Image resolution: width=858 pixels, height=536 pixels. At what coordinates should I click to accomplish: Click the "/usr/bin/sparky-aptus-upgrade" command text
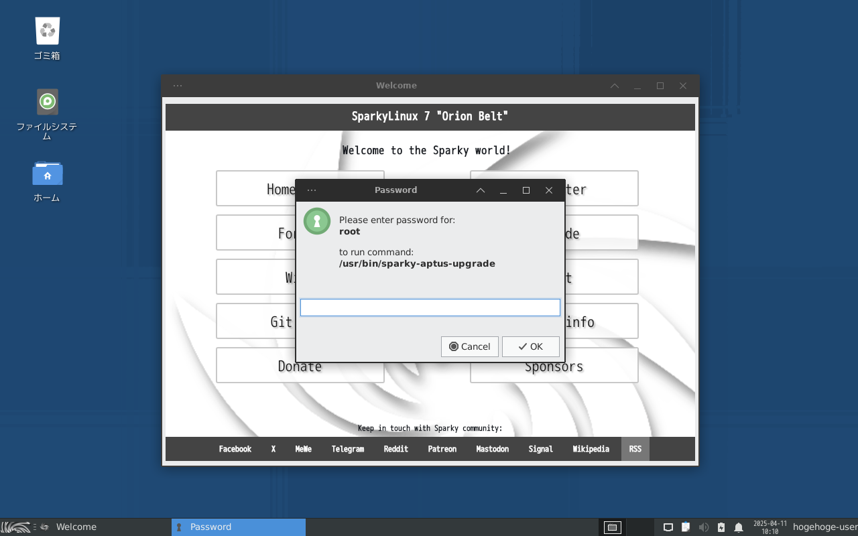(x=417, y=263)
